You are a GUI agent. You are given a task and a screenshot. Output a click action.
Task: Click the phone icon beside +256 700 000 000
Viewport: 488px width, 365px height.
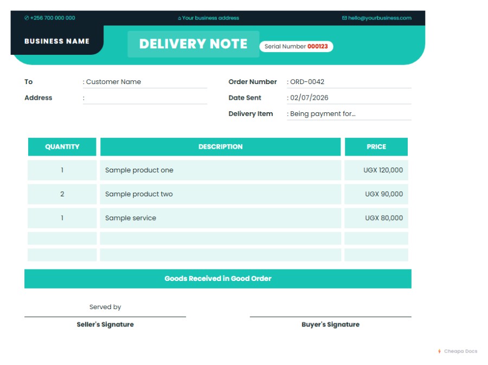coord(27,18)
